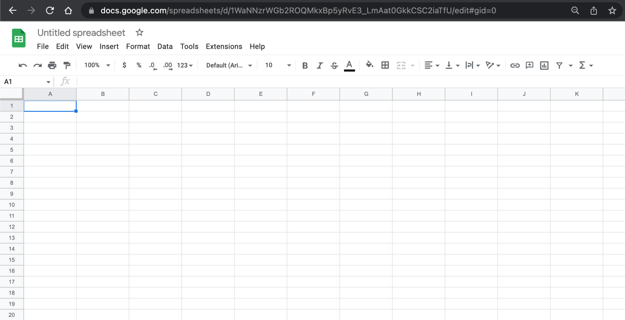
Task: Open the Extensions menu
Action: [x=224, y=46]
